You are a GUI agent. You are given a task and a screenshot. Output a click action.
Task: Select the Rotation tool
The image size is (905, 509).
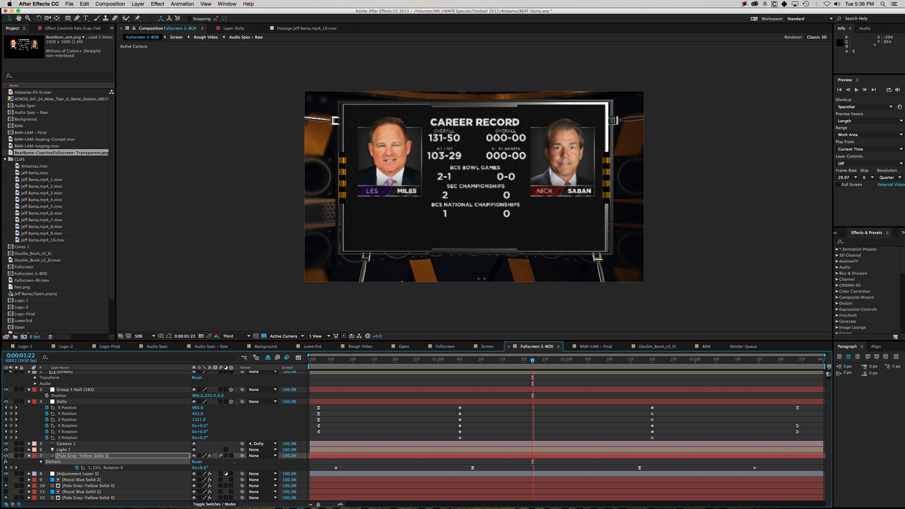(39, 18)
